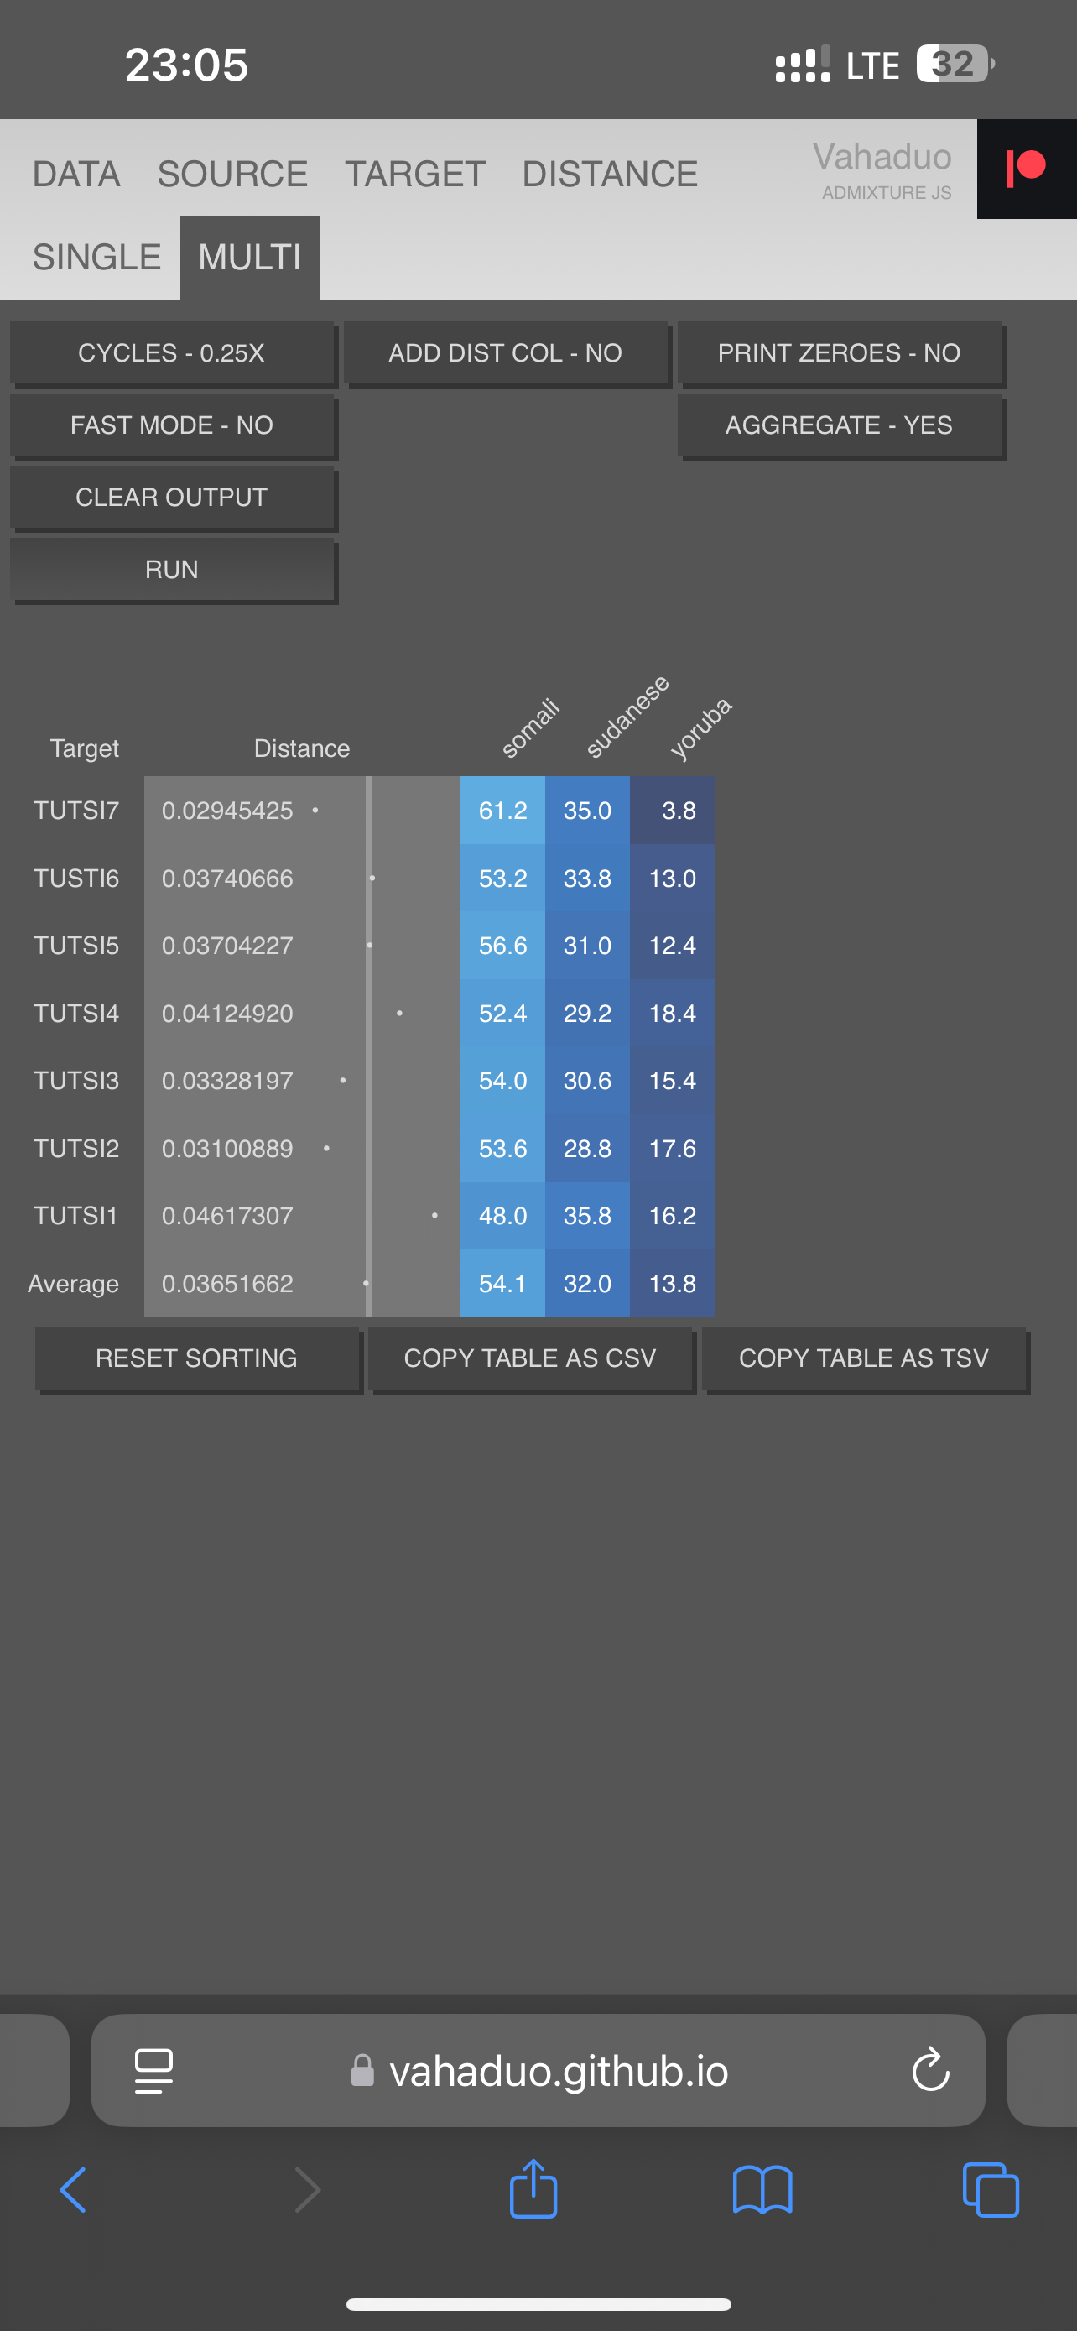Sort by somali column header
This screenshot has height=2331, width=1077.
[530, 727]
